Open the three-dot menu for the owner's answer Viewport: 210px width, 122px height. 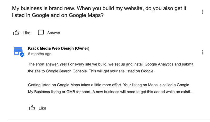click(202, 52)
